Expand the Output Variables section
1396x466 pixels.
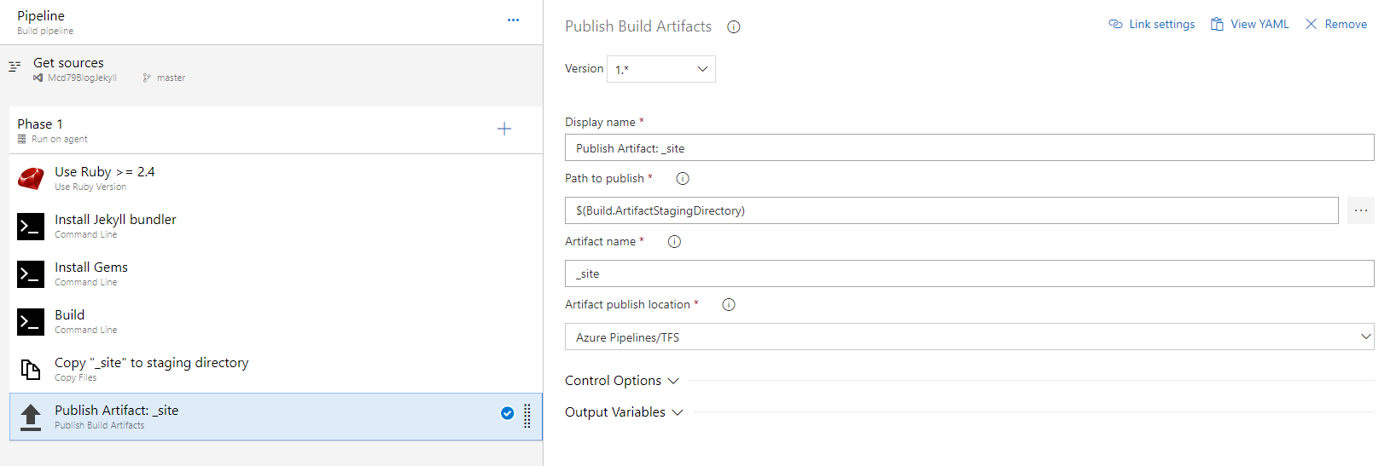(x=624, y=412)
